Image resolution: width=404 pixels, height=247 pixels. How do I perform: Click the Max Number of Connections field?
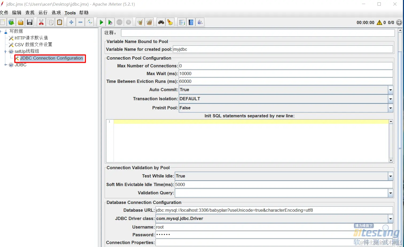pos(286,66)
